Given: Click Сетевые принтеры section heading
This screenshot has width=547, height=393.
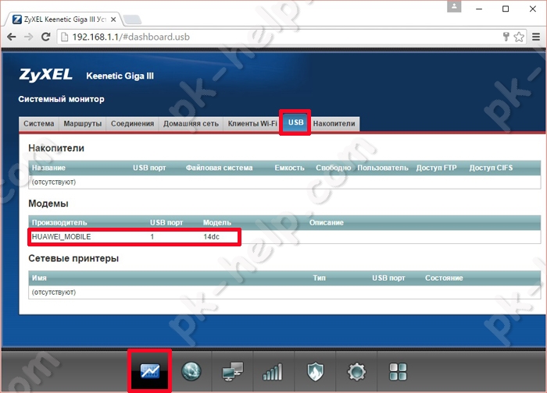Looking at the screenshot, I should [x=73, y=258].
